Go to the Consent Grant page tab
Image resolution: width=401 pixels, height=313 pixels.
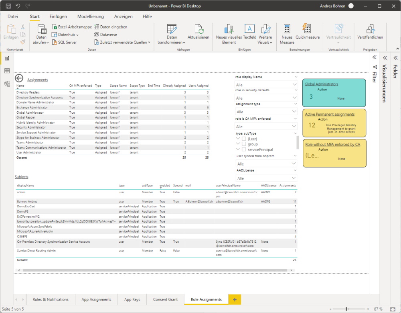tap(166, 299)
